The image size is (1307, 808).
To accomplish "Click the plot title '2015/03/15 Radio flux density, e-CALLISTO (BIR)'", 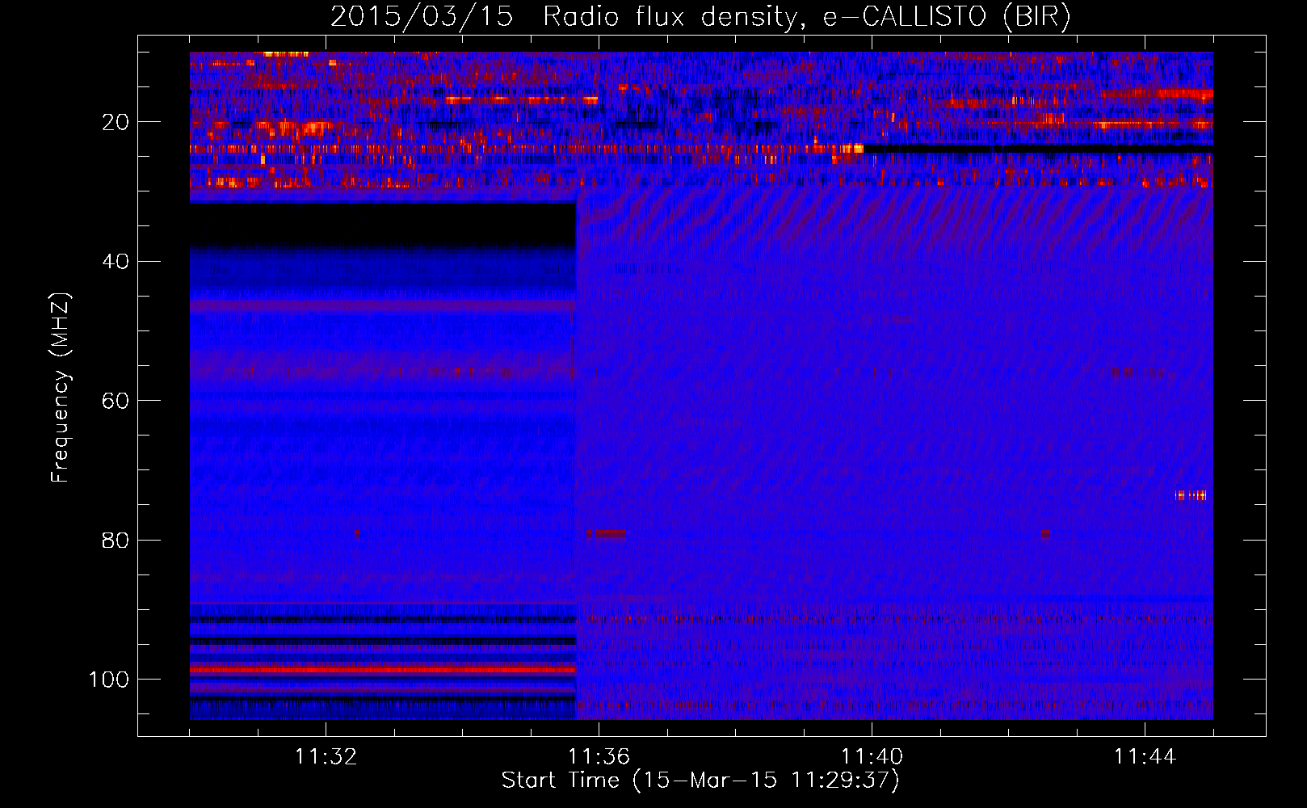I will point(700,17).
